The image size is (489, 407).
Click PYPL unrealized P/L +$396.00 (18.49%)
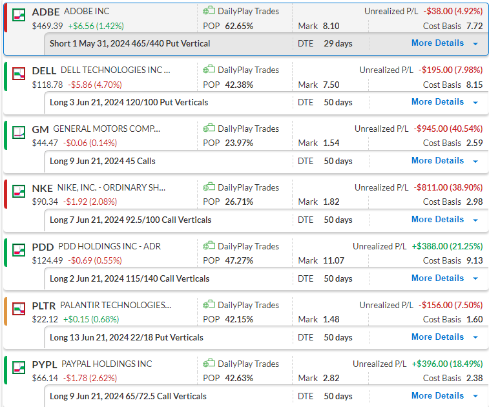pyautogui.click(x=447, y=364)
